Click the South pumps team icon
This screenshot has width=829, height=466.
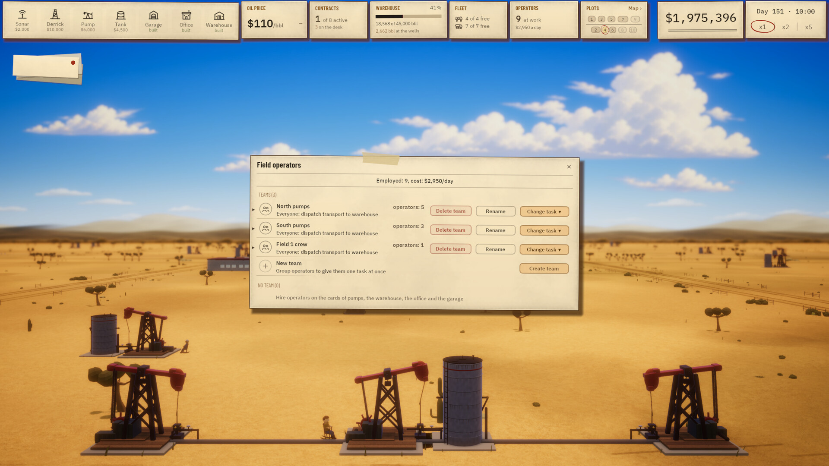pyautogui.click(x=266, y=229)
